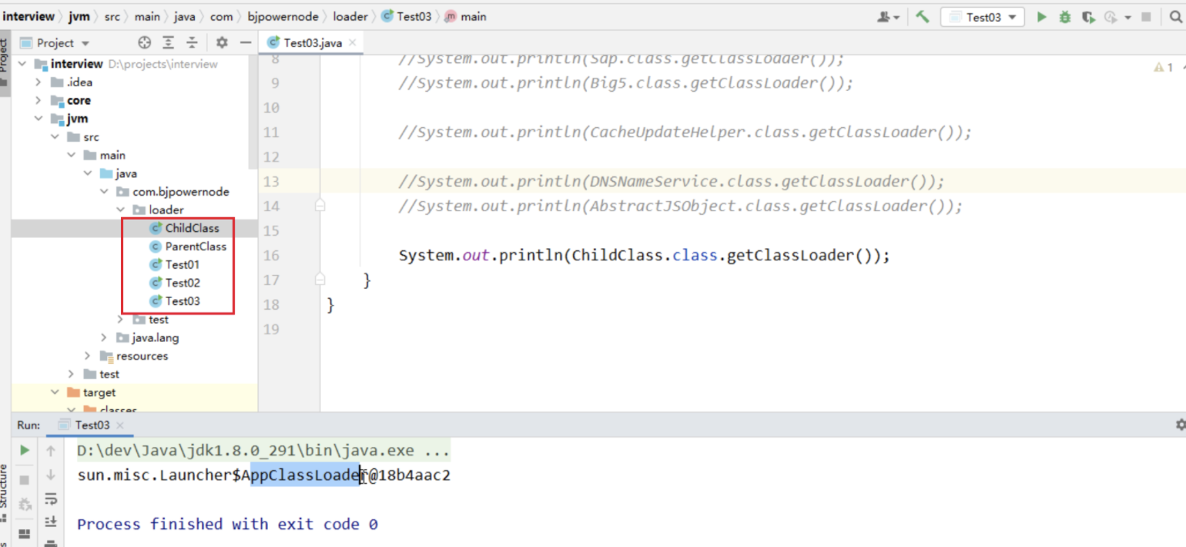Open the Project vertical tool window tab
Screen dimensions: 1186x547
[x=5, y=65]
